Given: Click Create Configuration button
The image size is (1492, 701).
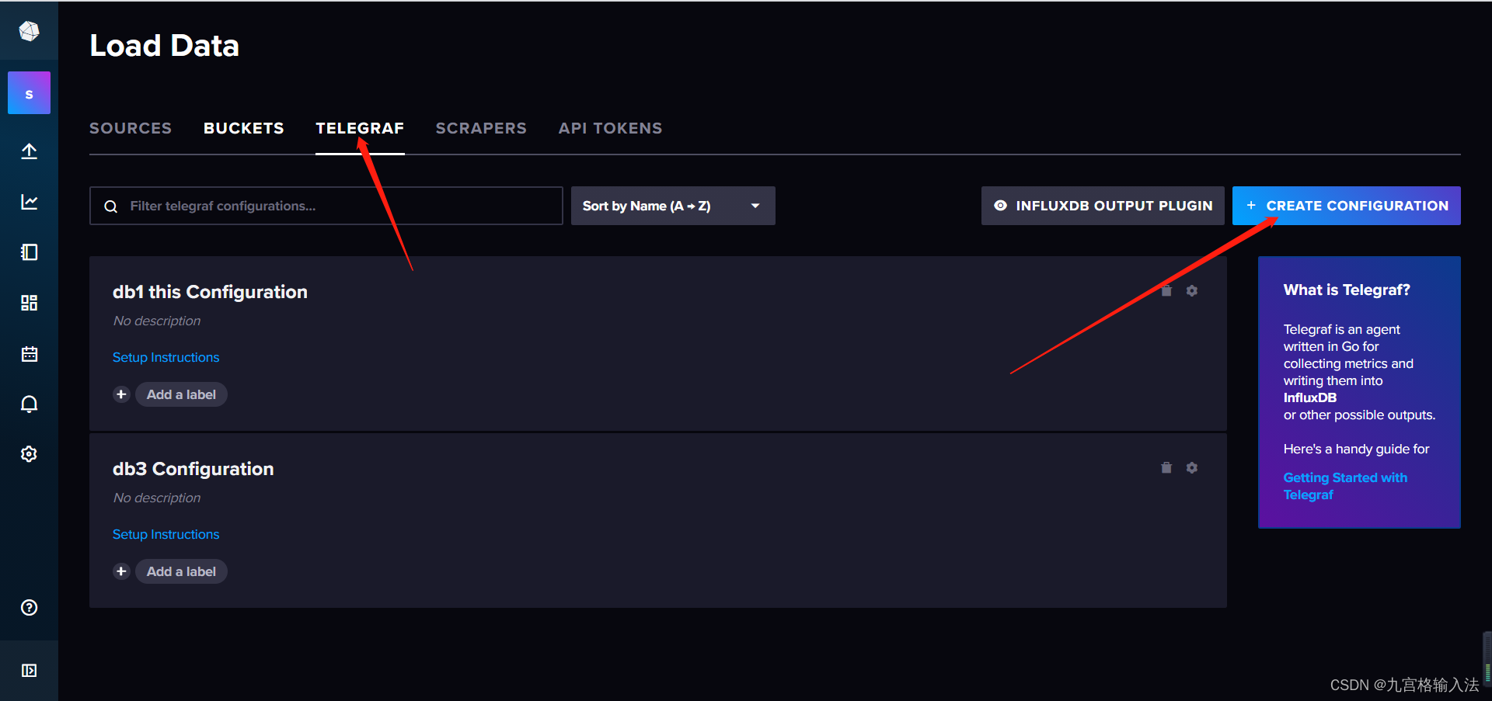Looking at the screenshot, I should pos(1347,206).
